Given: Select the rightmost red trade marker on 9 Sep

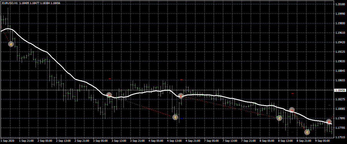Looking at the screenshot, I should click(x=328, y=122).
